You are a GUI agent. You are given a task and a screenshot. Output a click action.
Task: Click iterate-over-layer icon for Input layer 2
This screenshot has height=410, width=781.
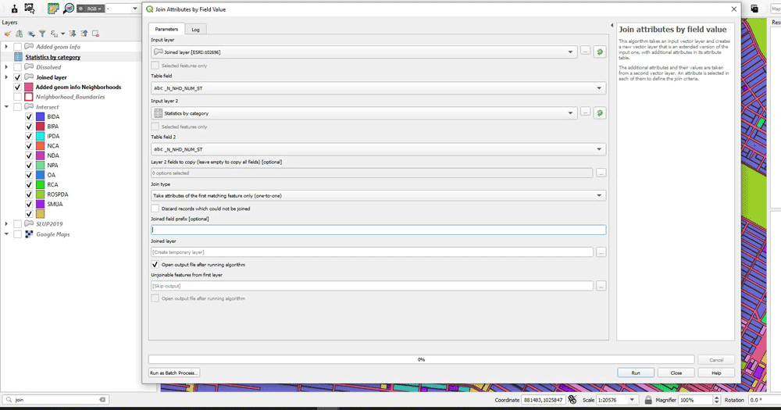(600, 113)
